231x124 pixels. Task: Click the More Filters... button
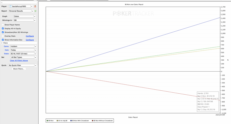pos(19,69)
